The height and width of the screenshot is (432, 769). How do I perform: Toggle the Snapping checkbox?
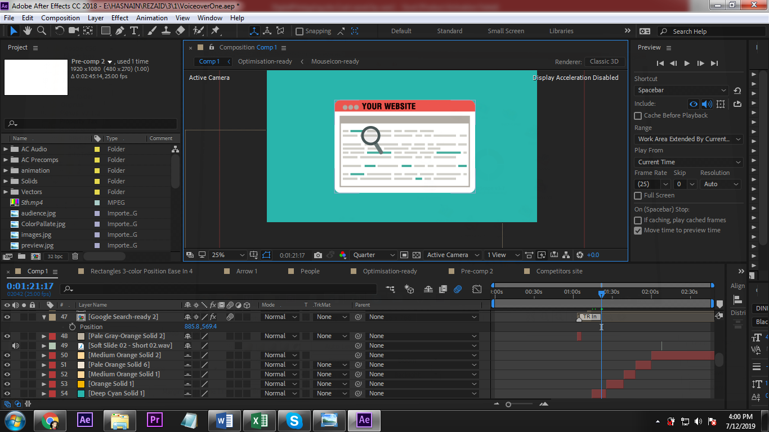click(x=299, y=31)
